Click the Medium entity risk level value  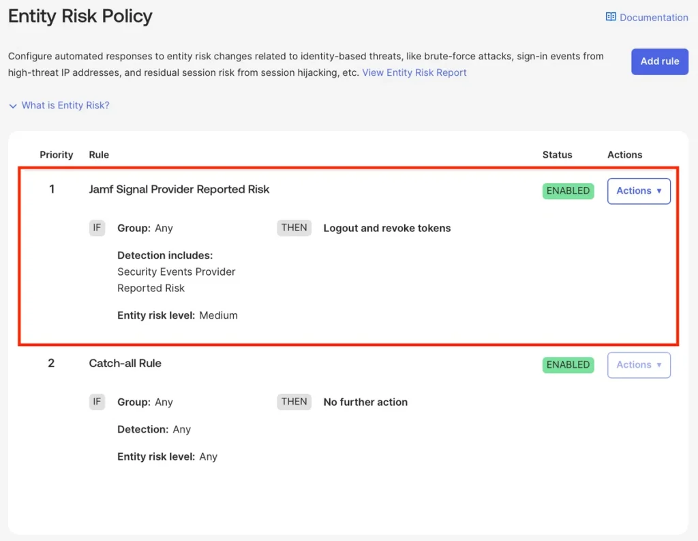point(218,315)
